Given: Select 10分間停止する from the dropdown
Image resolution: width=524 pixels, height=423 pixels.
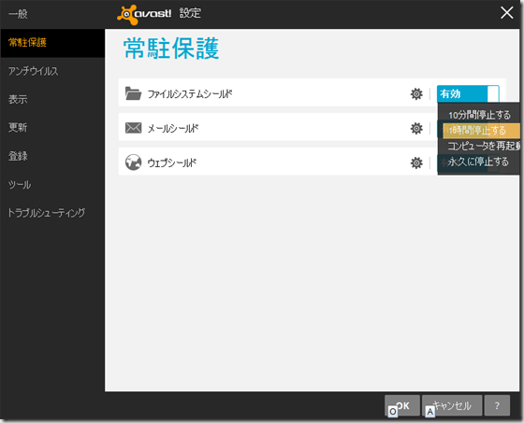Looking at the screenshot, I should pos(479,115).
